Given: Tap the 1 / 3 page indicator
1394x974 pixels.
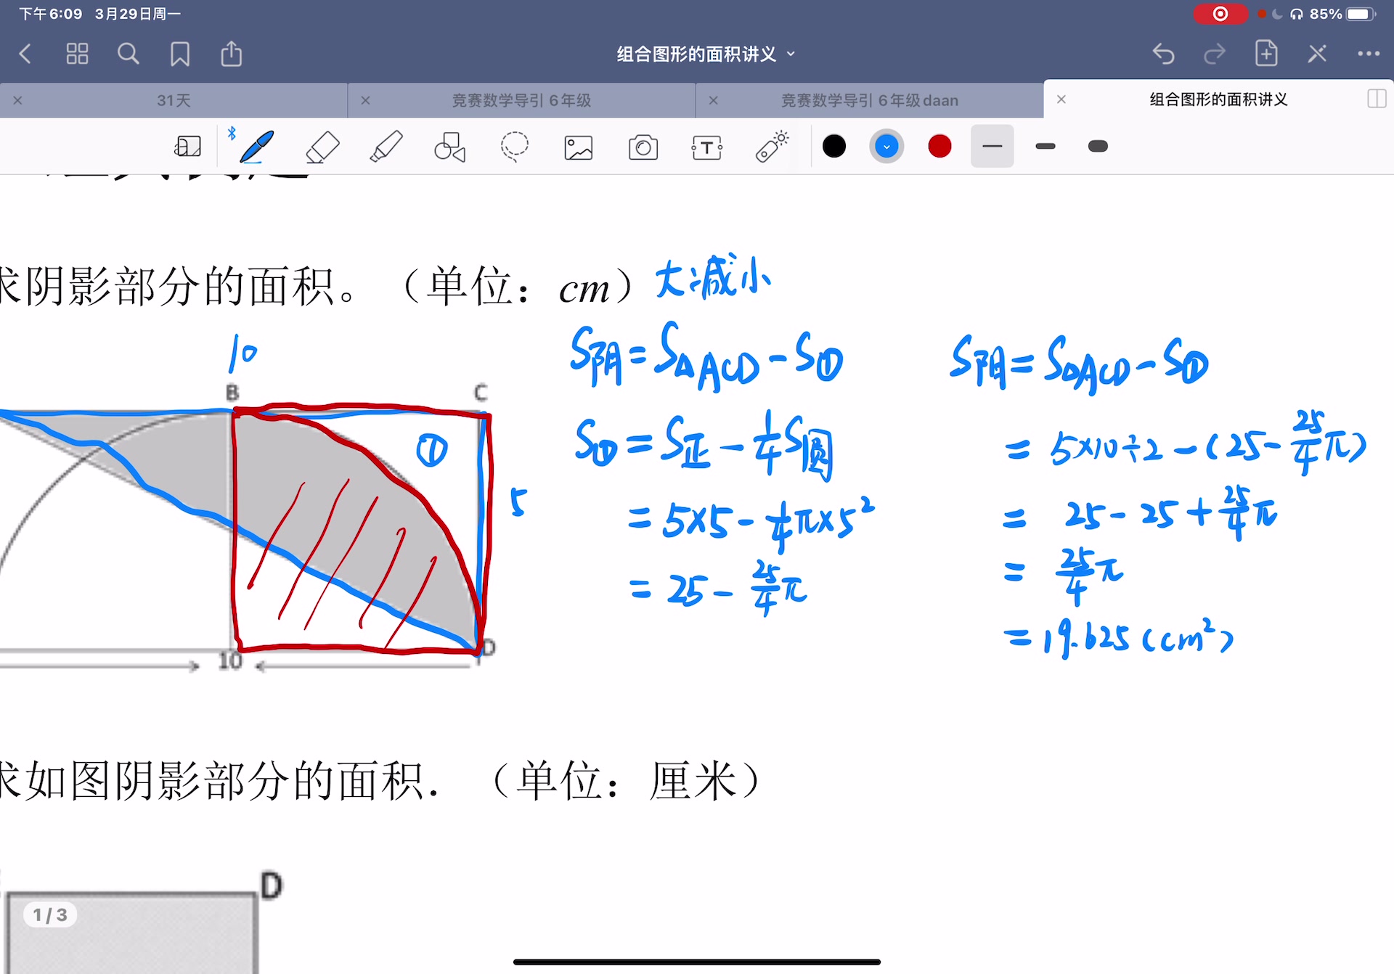Looking at the screenshot, I should [50, 914].
